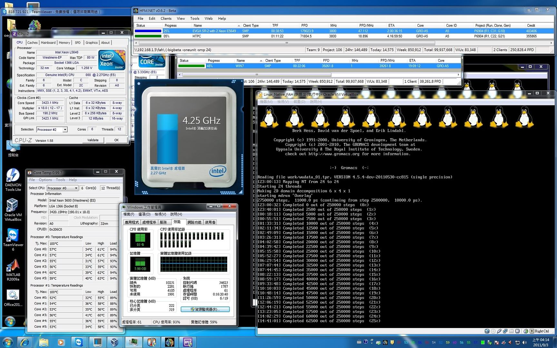Open HFM.NET Web menu

[209, 19]
